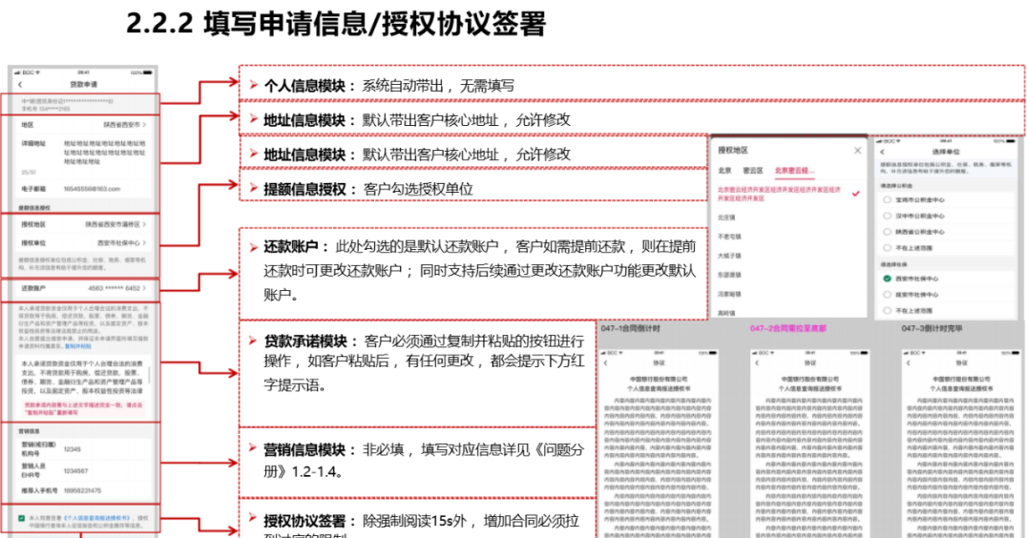Tap back arrow on 贷款申请 screen
The image size is (1027, 538).
[20, 85]
